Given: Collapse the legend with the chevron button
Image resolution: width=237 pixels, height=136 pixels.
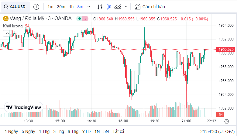Looking at the screenshot, I should tap(6, 33).
